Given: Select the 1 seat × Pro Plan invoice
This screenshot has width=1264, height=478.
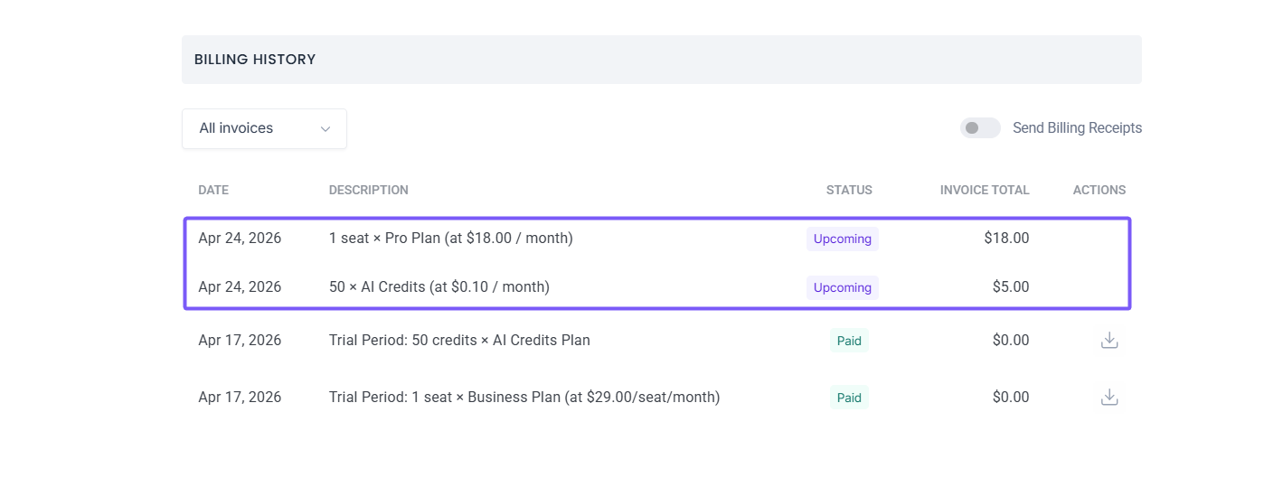Looking at the screenshot, I should (x=450, y=239).
